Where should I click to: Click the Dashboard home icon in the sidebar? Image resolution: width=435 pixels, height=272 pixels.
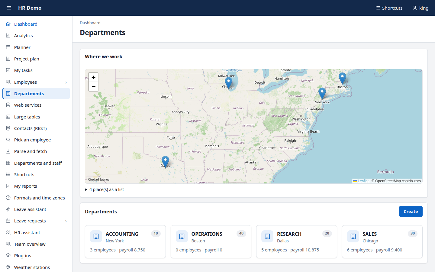[x=8, y=24]
